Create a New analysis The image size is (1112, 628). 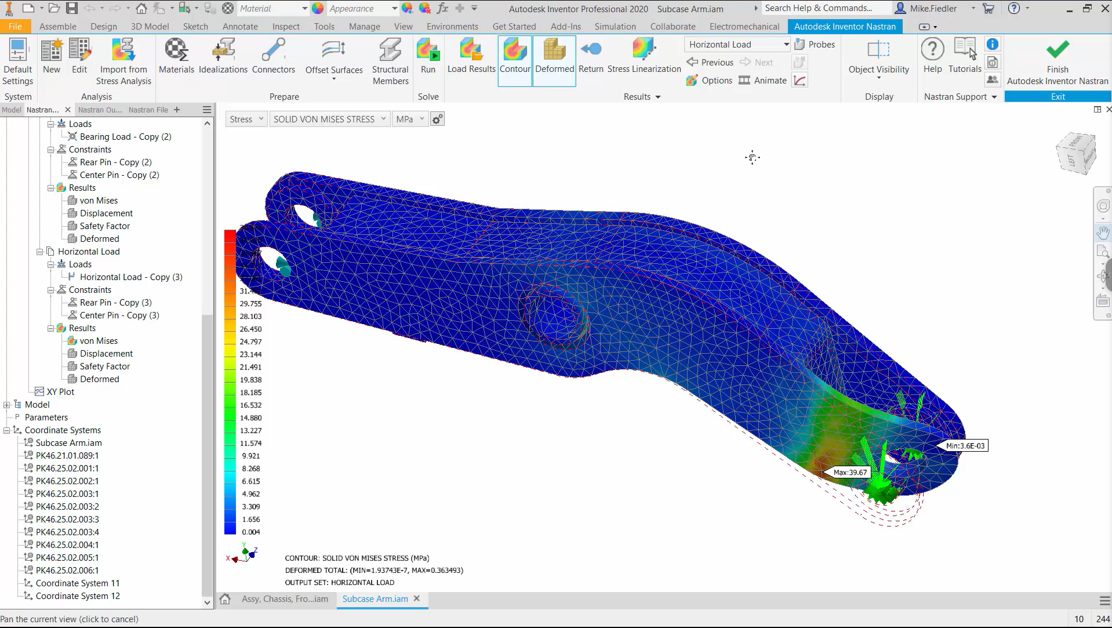click(x=51, y=57)
